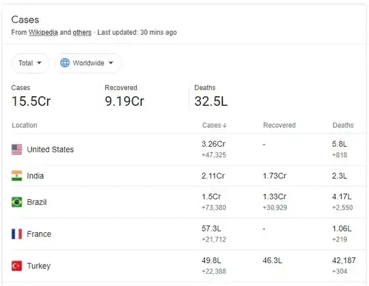Select the Turkey location name

point(39,266)
